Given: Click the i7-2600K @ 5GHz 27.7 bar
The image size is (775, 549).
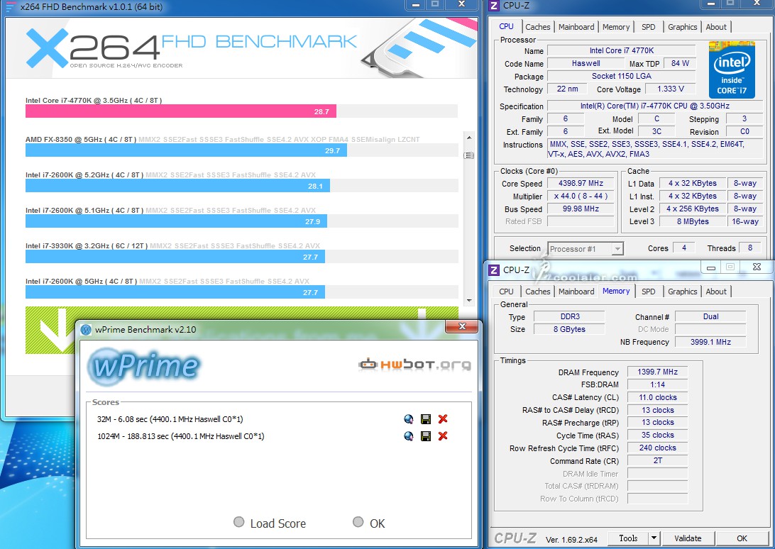Looking at the screenshot, I should (175, 292).
